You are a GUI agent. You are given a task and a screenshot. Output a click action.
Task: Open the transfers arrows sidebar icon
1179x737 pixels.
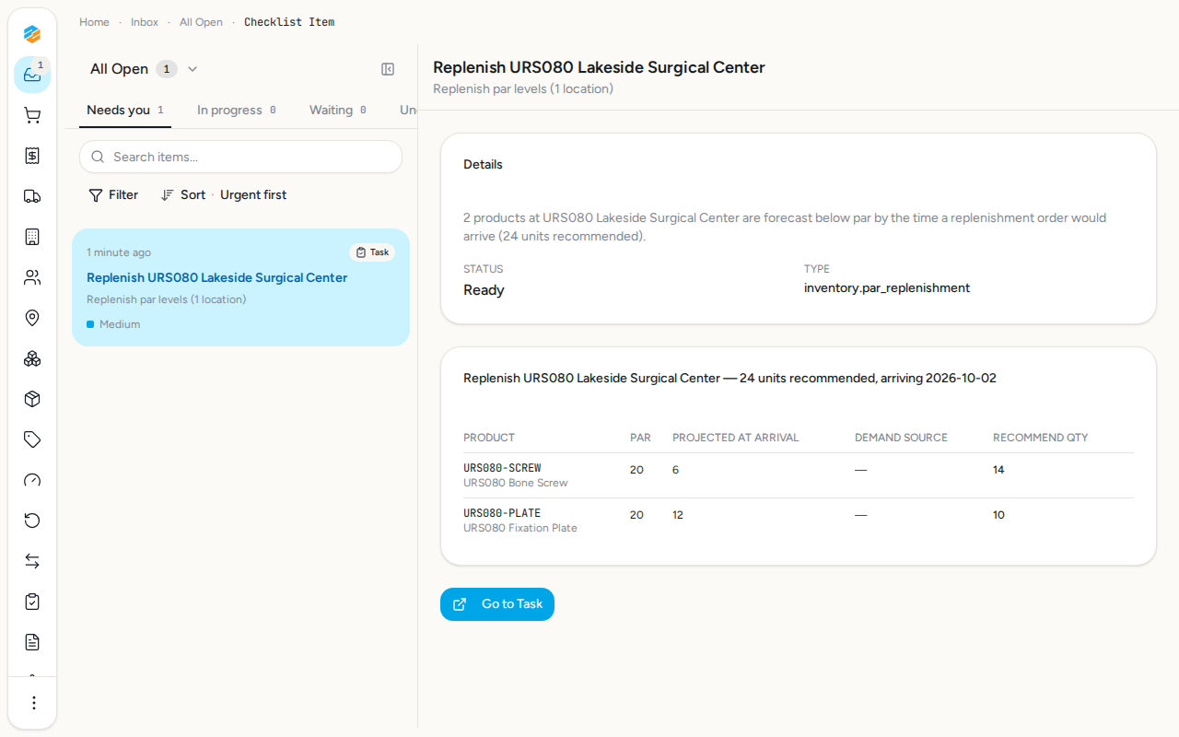pos(32,561)
